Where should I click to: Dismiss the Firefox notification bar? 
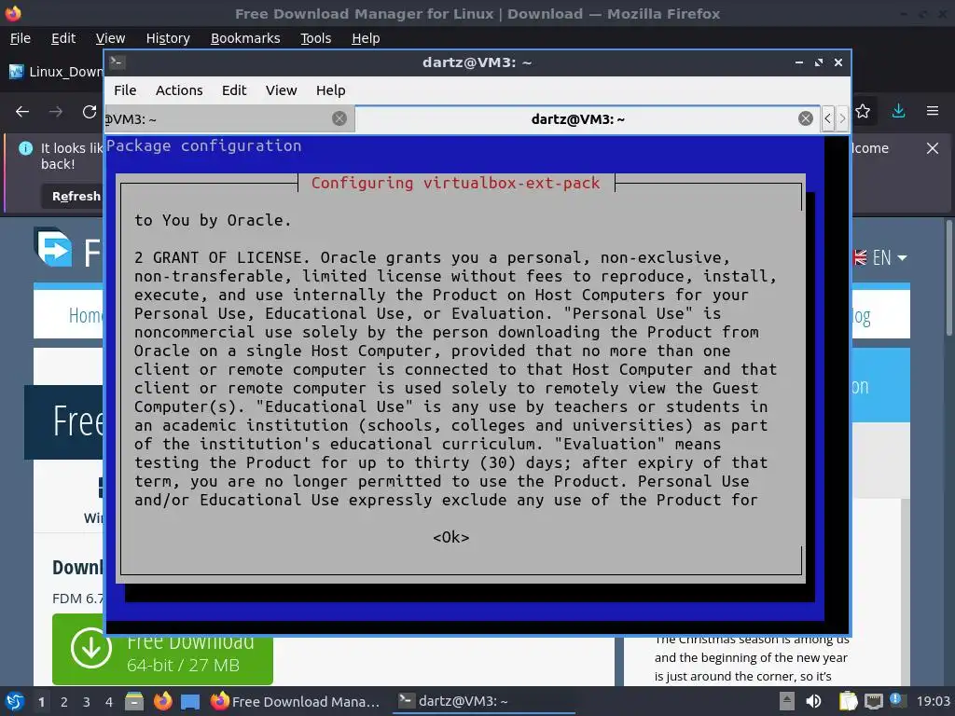(x=933, y=148)
